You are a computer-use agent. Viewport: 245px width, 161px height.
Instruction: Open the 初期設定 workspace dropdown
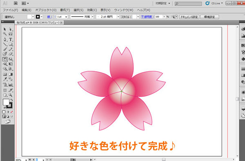pos(162,3)
